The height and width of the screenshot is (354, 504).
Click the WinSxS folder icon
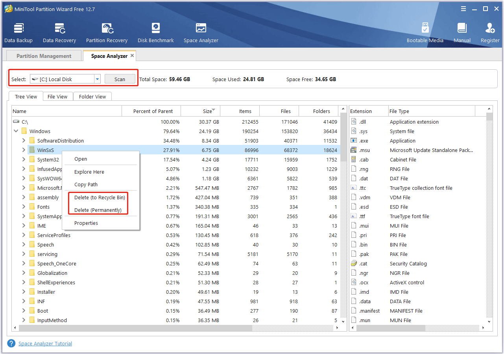coord(32,150)
